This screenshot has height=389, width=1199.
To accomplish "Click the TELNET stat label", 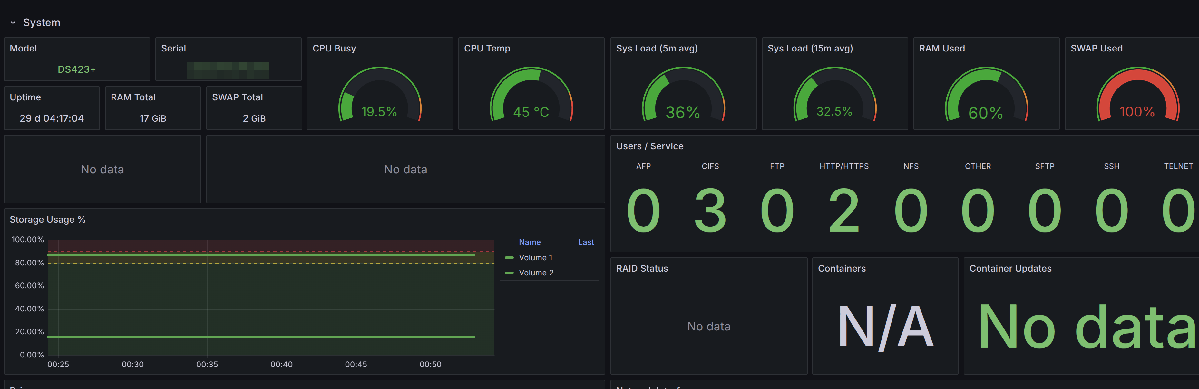I will (1178, 166).
